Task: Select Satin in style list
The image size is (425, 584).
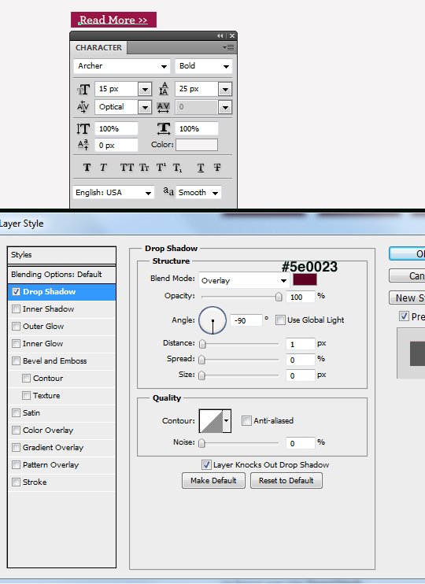Action: (62, 413)
